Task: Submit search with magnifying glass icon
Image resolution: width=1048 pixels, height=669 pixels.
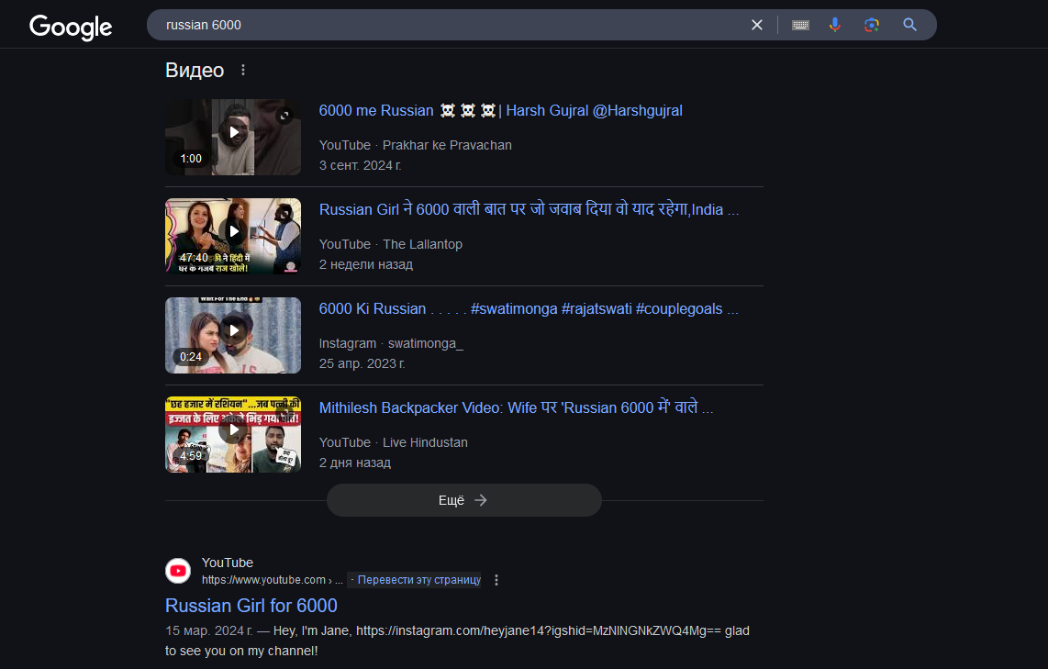Action: coord(909,25)
